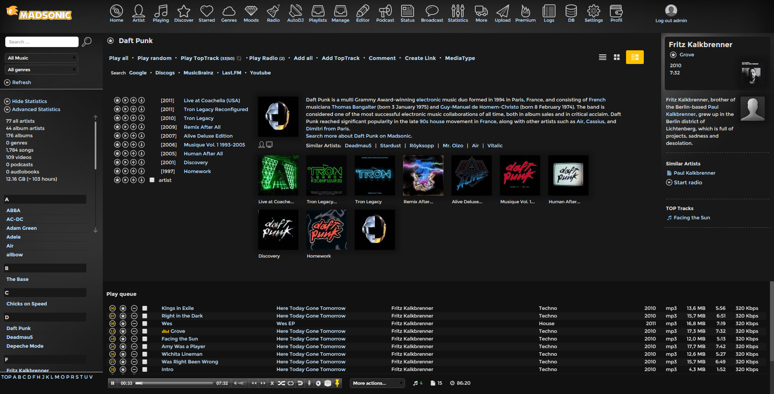Click the shuffle icon in player bar
The width and height of the screenshot is (774, 394).
coord(281,383)
